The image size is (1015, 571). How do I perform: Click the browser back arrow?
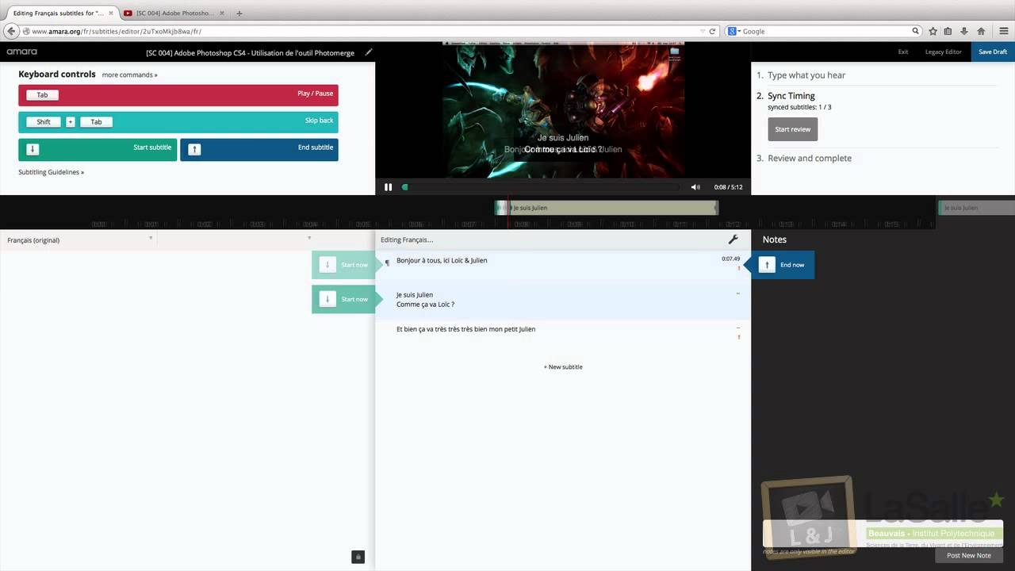click(11, 31)
